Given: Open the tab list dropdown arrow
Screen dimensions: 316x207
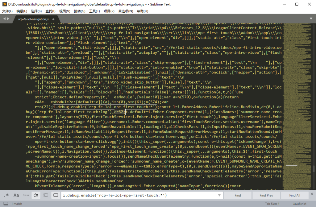Looking at the screenshot, I should coord(311,19).
